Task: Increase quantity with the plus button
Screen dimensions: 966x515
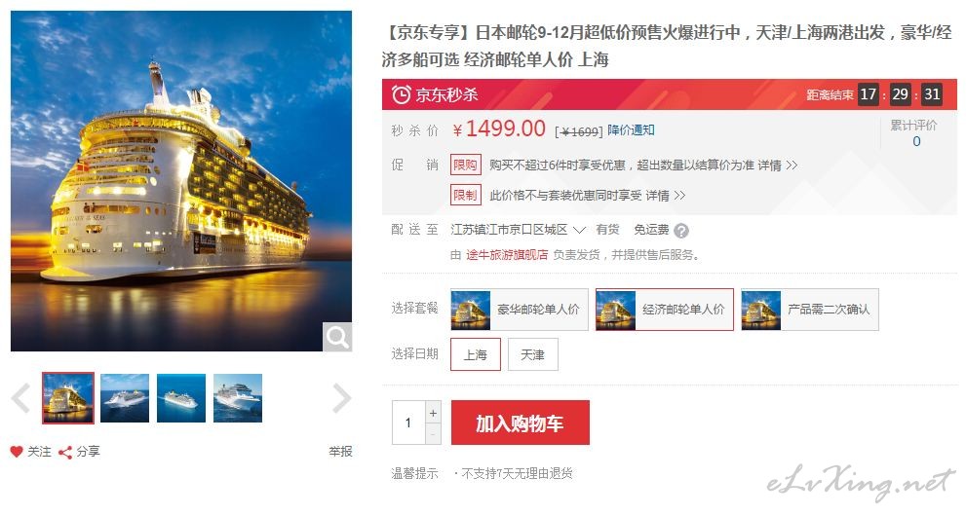Action: pos(433,413)
